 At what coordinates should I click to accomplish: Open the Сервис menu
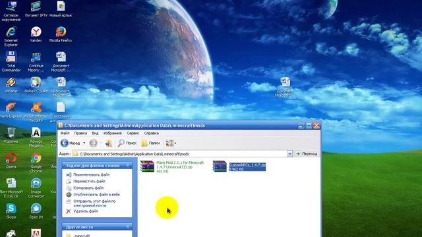pyautogui.click(x=133, y=133)
